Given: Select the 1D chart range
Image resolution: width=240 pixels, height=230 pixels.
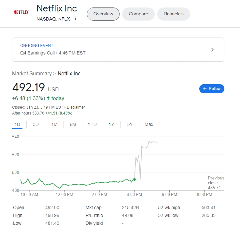Looking at the screenshot, I should click(x=17, y=124).
